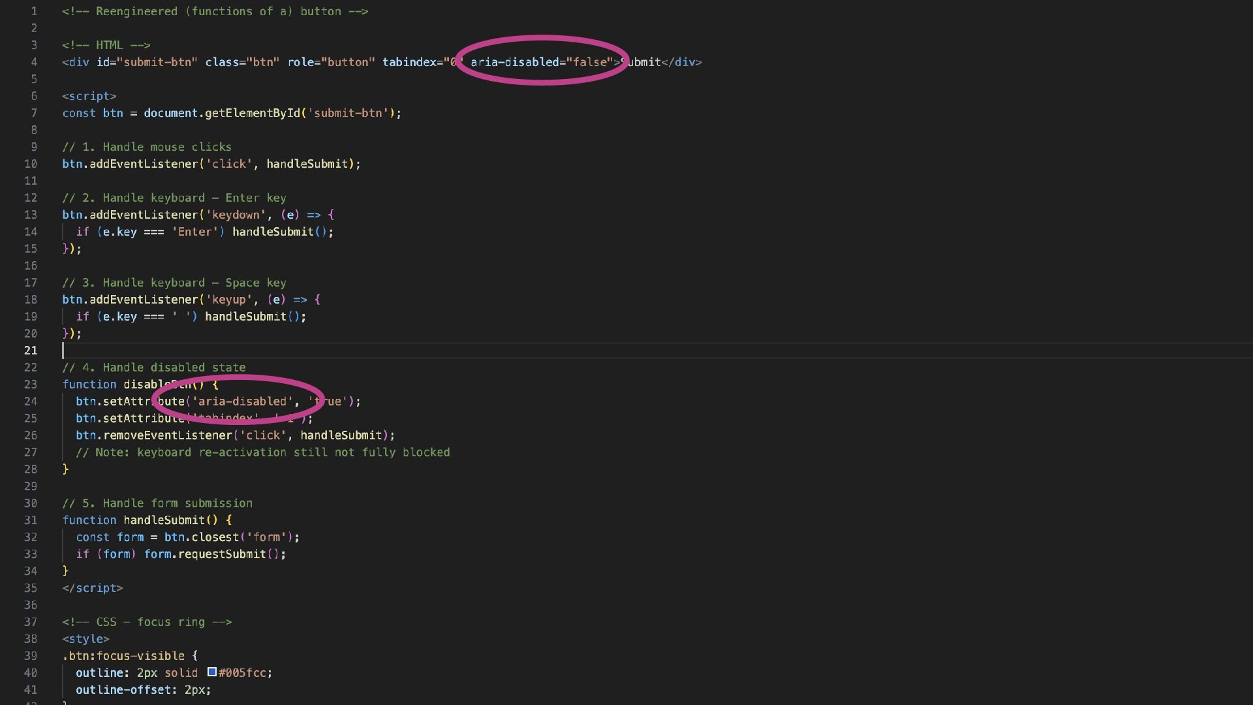Image resolution: width=1253 pixels, height=705 pixels.
Task: Click the keyboard re-activation note comment
Action: [x=262, y=452]
